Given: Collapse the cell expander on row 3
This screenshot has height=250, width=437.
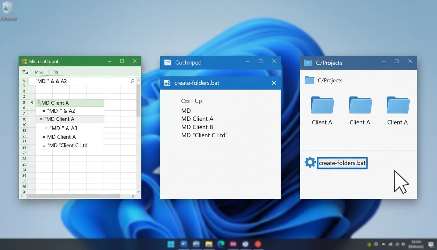Looking at the screenshot, I should tap(39, 102).
